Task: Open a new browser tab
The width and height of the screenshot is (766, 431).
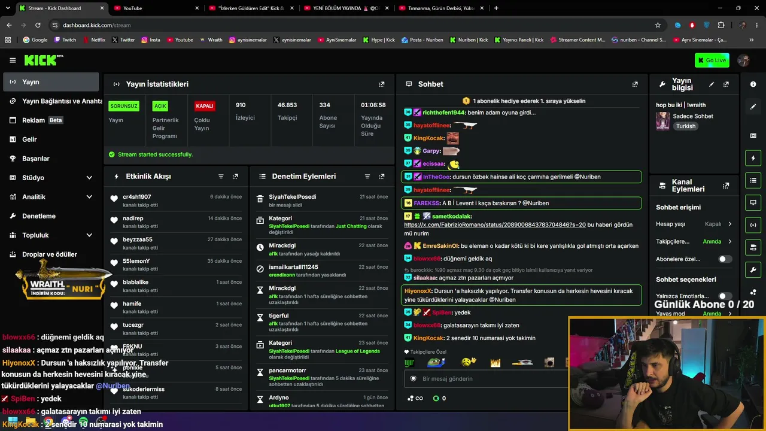Action: [496, 8]
